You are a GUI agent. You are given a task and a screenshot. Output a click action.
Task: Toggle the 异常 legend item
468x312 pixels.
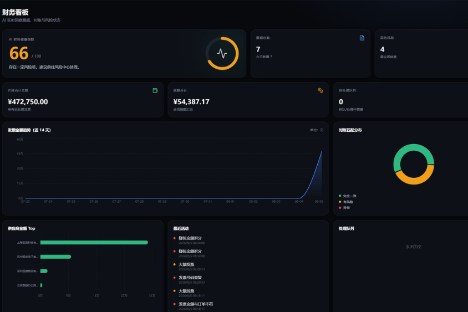(344, 208)
